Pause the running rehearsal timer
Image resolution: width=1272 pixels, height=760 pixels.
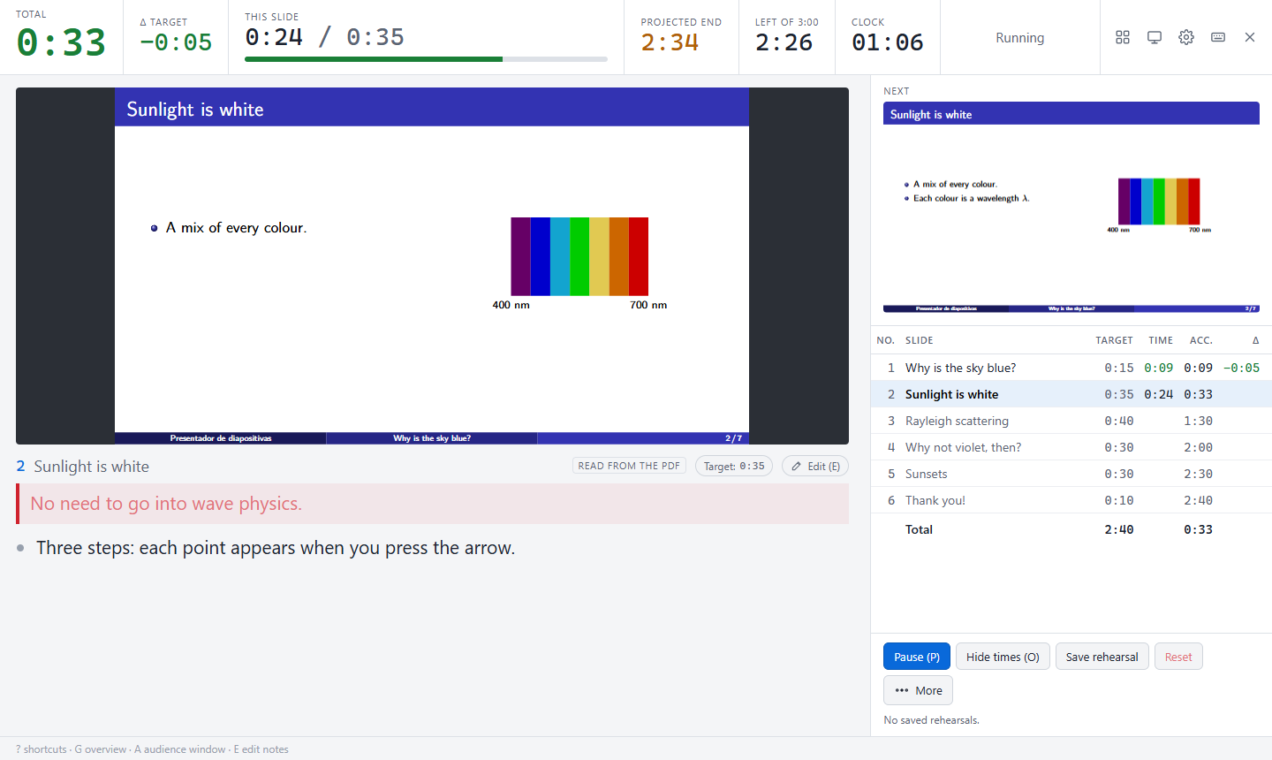[x=917, y=657]
